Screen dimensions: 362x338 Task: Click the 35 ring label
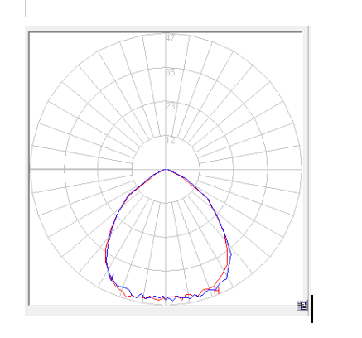pyautogui.click(x=170, y=72)
